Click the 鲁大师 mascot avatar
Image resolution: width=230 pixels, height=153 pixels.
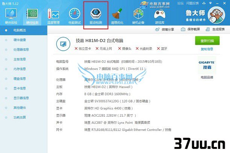coord(216,15)
